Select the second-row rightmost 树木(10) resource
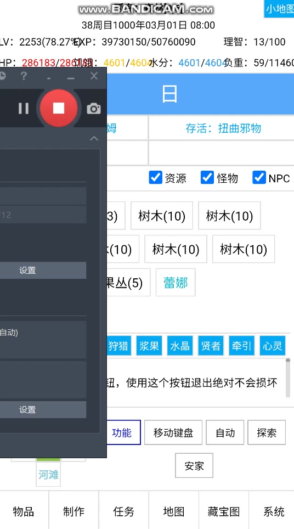Viewport: 294px width, 529px height. 244,249
